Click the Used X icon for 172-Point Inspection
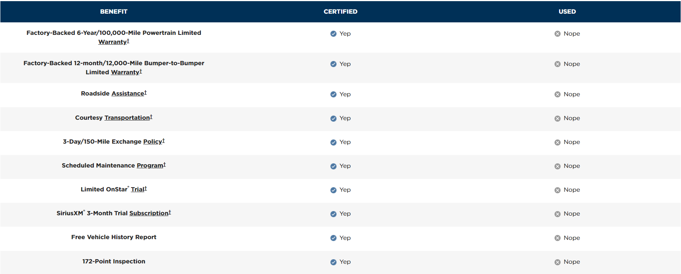 click(558, 262)
